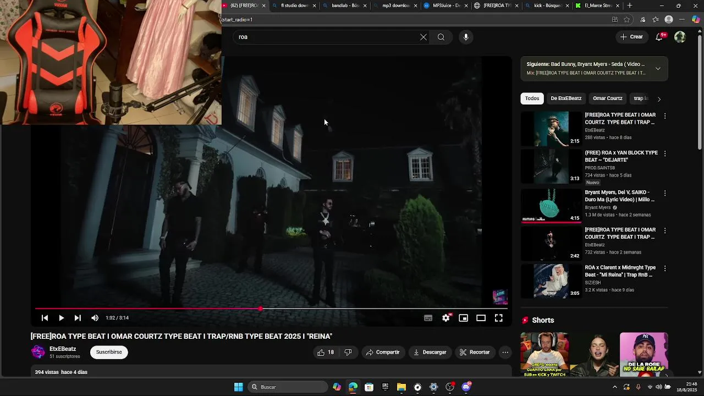Open the Windows Start menu
The image size is (704, 396).
(x=238, y=387)
